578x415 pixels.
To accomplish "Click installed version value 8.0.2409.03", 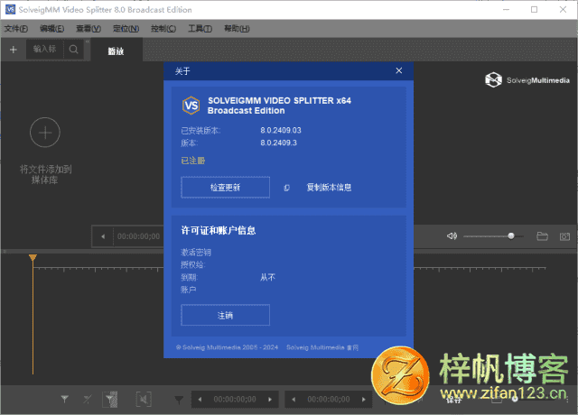I will pos(281,130).
